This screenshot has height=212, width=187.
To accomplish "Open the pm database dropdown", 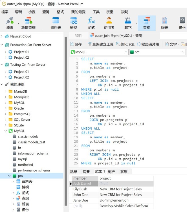I will (x=157, y=52).
